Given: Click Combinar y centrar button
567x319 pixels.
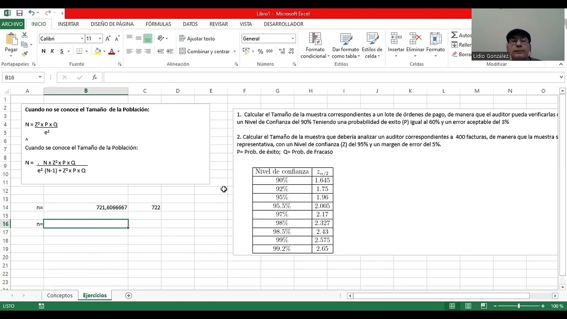Looking at the screenshot, I should pos(205,51).
